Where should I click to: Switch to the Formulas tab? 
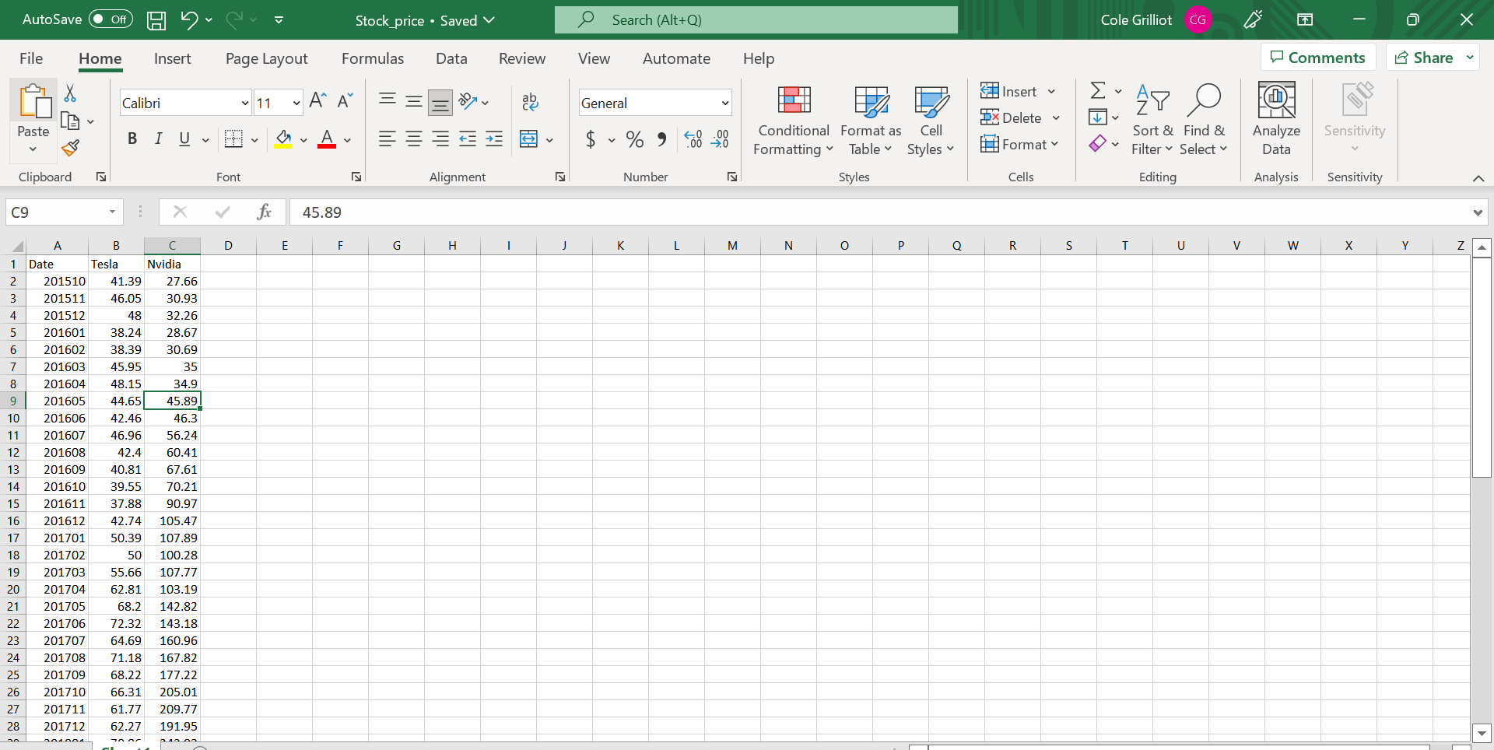pos(373,58)
